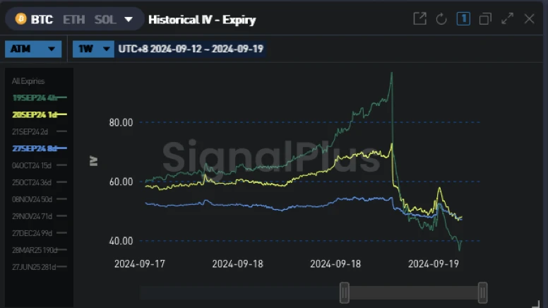Toggle the 19SEP24 expiry line
548x308 pixels.
coord(39,97)
